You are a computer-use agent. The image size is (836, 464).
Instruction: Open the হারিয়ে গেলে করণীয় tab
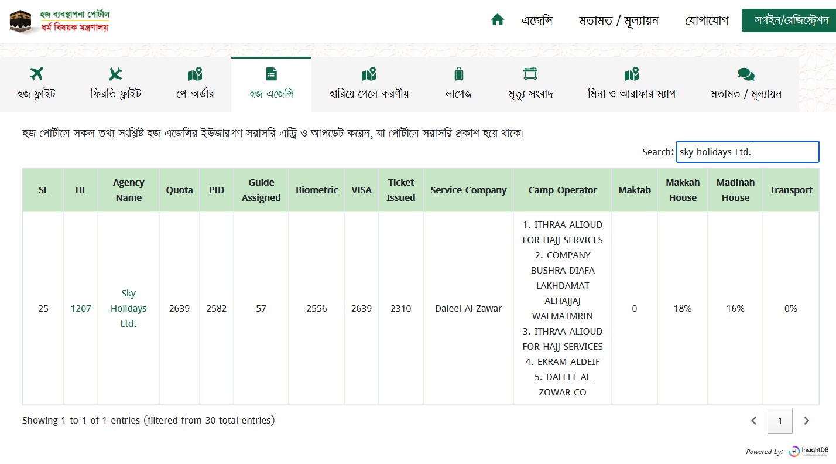point(369,84)
